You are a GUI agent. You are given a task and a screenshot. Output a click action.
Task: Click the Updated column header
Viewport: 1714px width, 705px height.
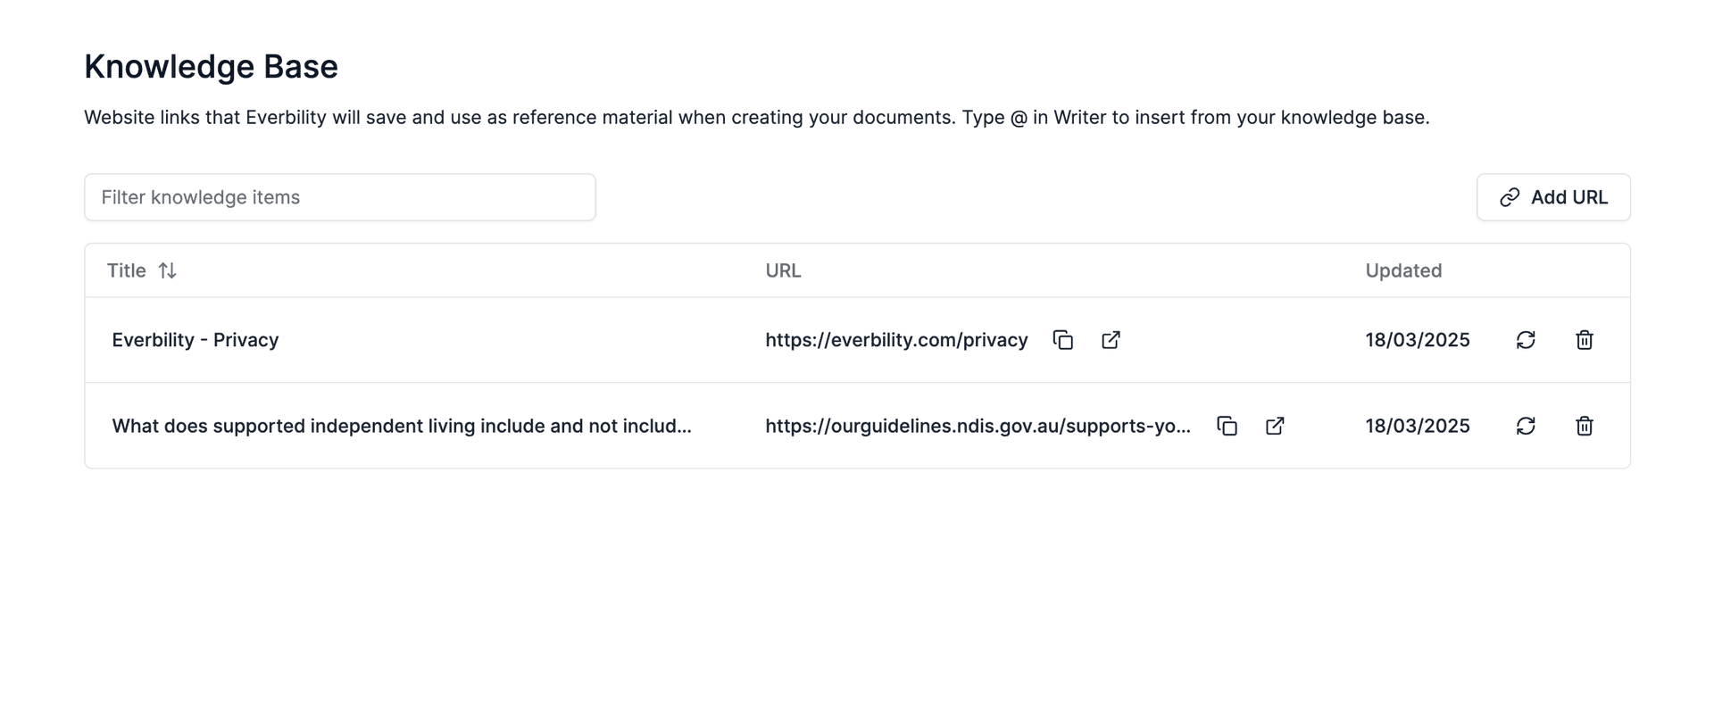tap(1402, 270)
